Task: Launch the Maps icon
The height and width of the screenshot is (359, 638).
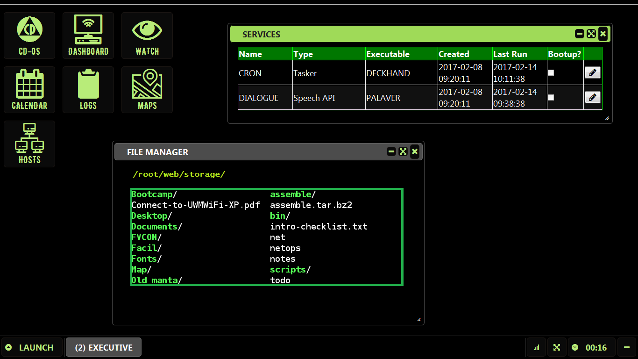Action: [147, 90]
